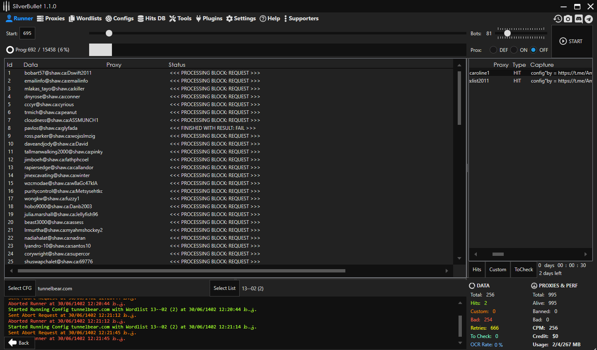Set the proxy mode to ON
The height and width of the screenshot is (350, 597).
pyautogui.click(x=514, y=50)
